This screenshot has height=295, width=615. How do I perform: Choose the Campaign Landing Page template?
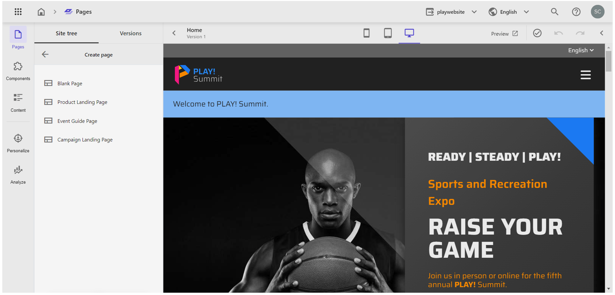point(85,140)
